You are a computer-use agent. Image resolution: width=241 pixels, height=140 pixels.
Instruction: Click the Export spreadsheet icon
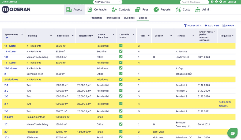pyautogui.click(x=224, y=26)
